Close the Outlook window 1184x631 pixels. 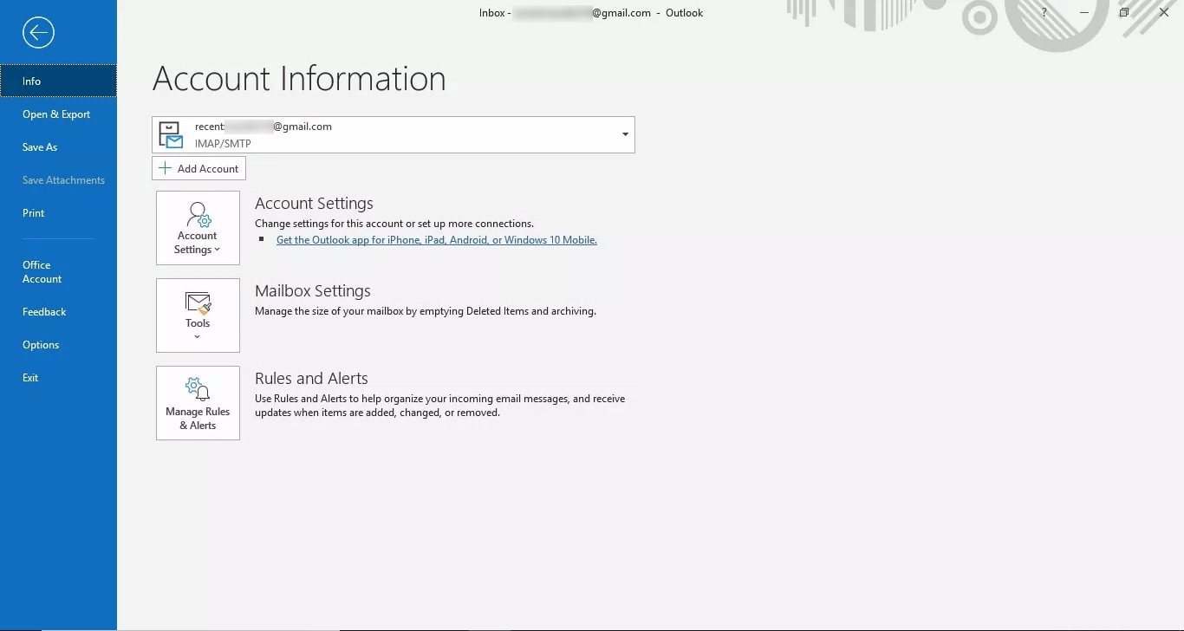point(1164,13)
